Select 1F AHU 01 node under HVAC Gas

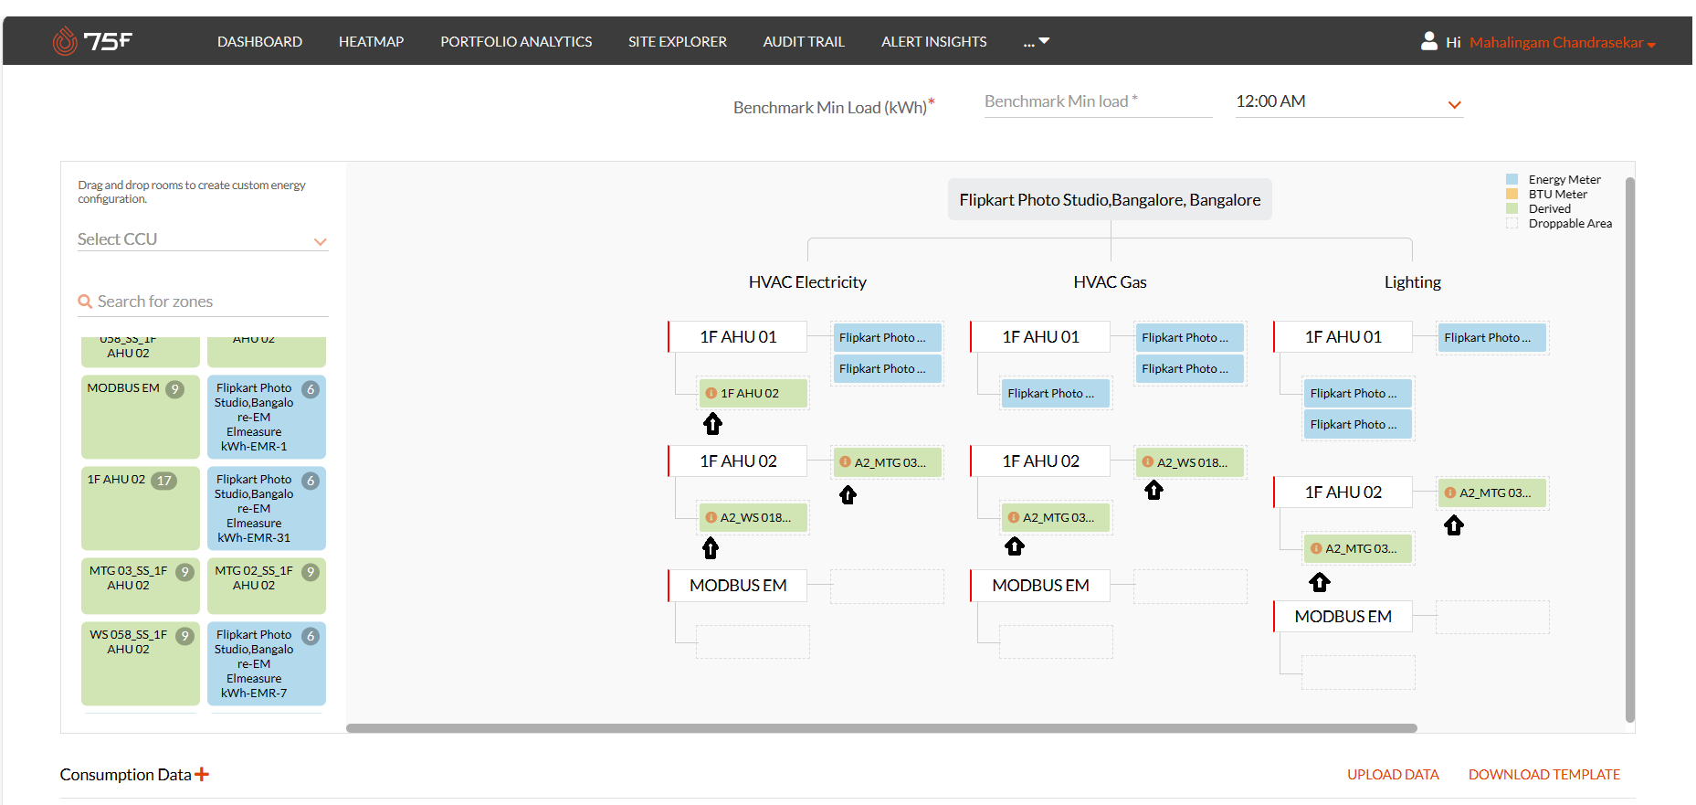pos(1040,336)
